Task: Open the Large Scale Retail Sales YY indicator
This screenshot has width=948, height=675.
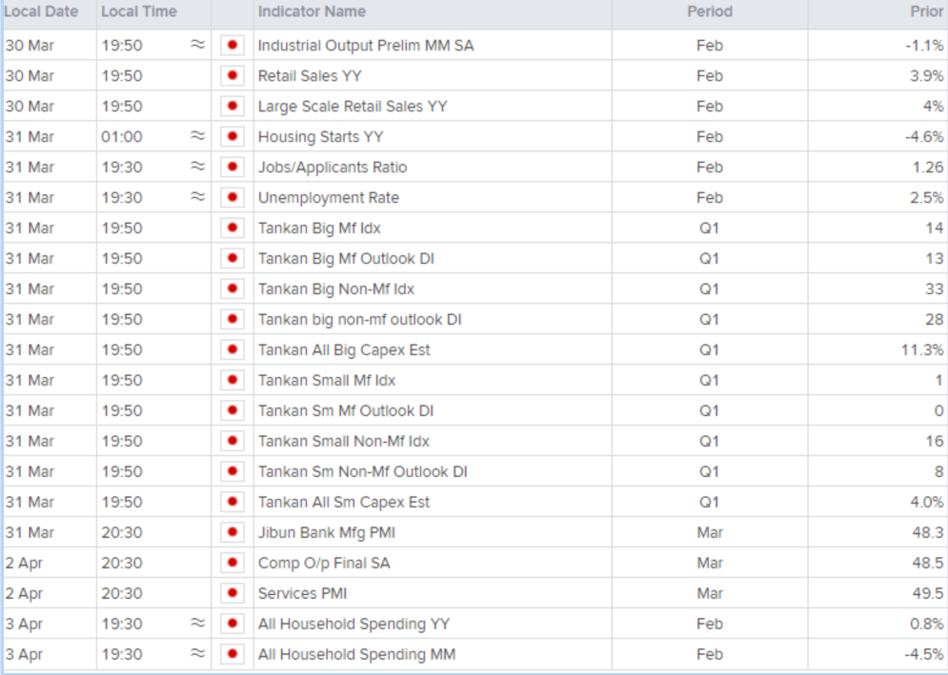Action: point(353,107)
